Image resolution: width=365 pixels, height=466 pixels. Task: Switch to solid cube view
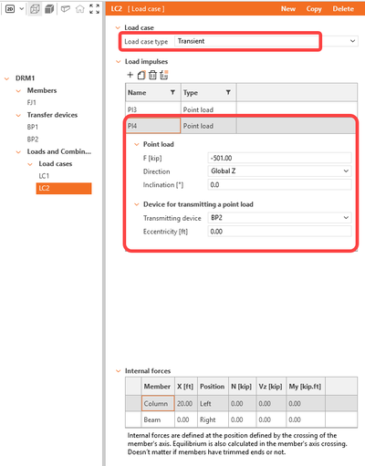(49, 9)
